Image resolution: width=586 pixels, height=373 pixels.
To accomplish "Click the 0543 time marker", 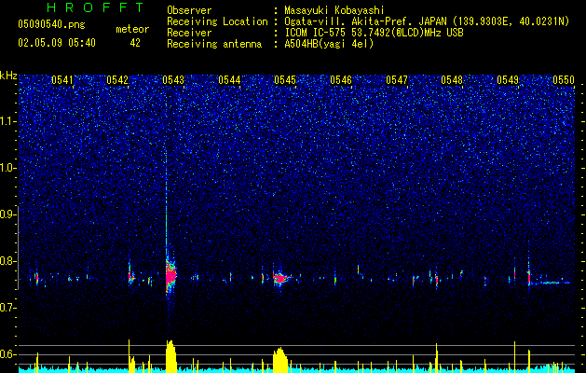I will [x=173, y=79].
